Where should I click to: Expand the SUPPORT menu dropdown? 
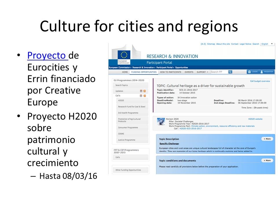coord(202,72)
